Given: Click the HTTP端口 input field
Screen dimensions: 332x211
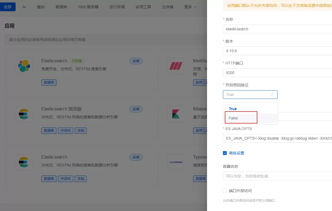Looking at the screenshot, I should 277,73.
